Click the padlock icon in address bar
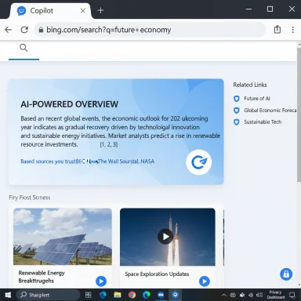This screenshot has height=301, width=301. [x=41, y=30]
